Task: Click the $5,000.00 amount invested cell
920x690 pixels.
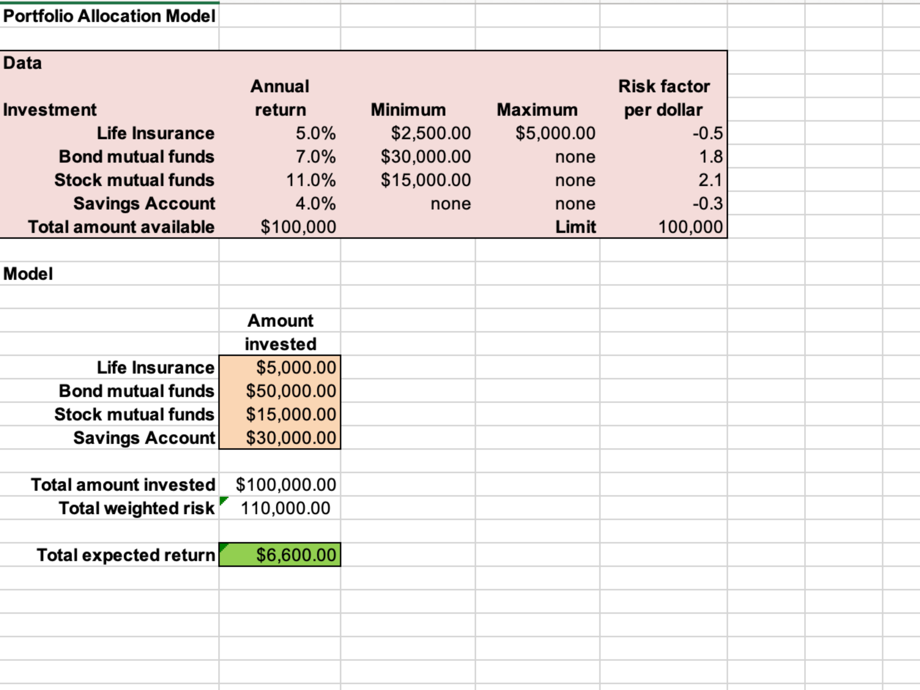Action: pyautogui.click(x=280, y=368)
